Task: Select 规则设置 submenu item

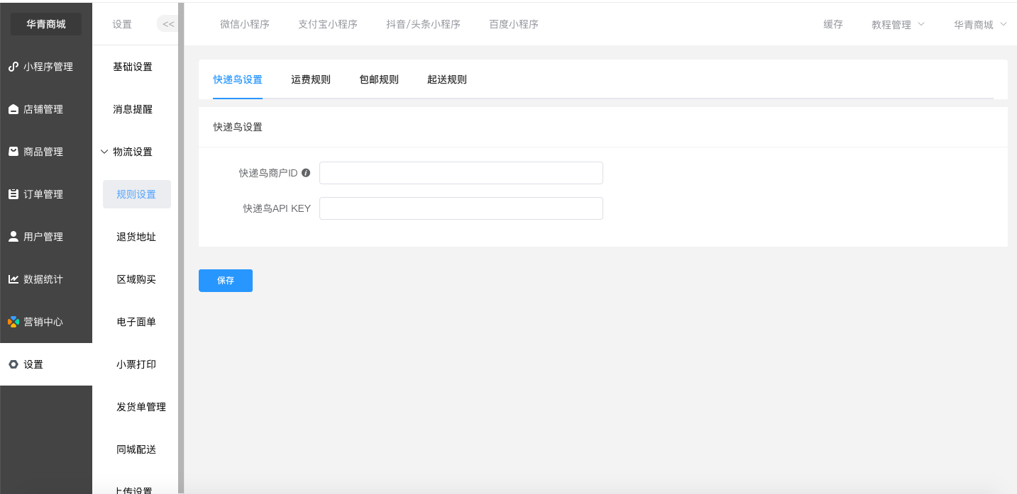Action: [137, 194]
